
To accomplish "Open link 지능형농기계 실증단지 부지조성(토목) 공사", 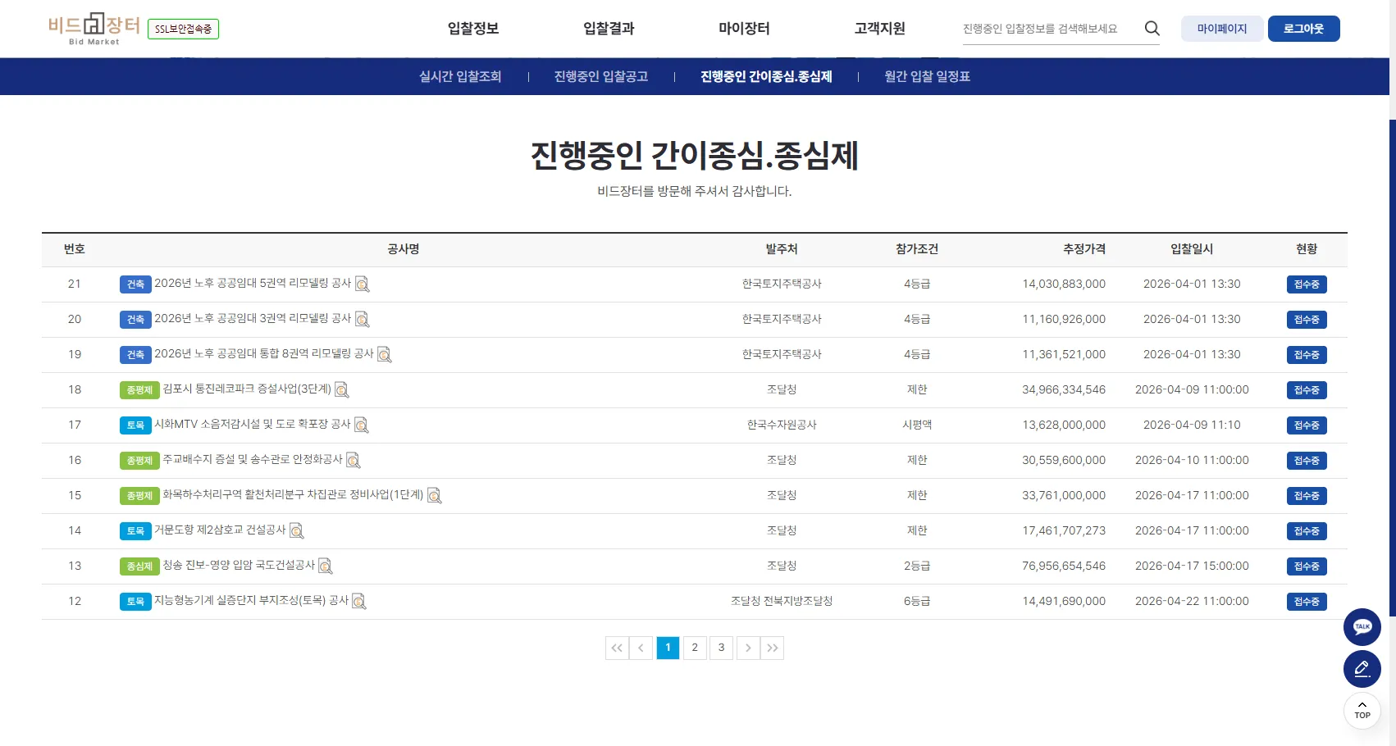I will [x=252, y=601].
